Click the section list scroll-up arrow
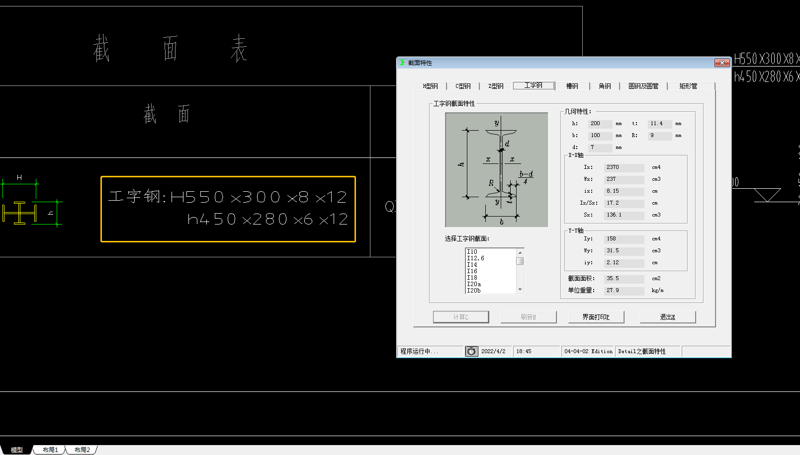 point(520,252)
